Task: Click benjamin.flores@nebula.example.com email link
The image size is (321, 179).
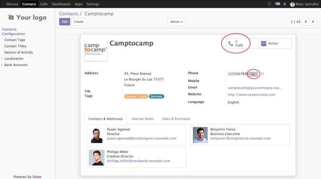Action: coord(240,139)
